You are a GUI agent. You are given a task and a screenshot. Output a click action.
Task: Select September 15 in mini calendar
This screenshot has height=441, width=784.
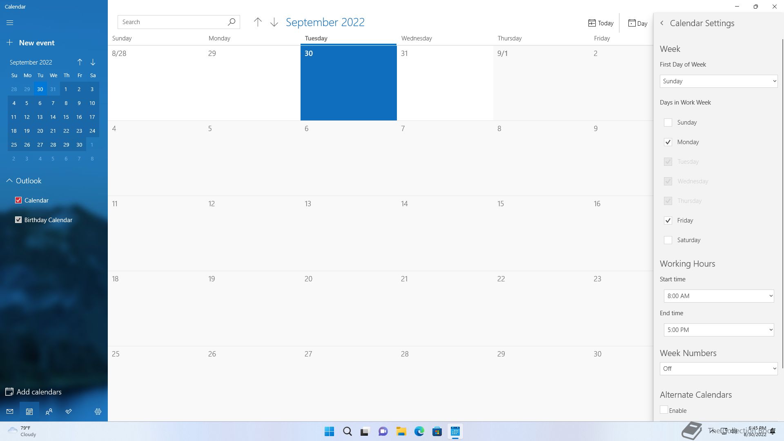[x=66, y=117]
